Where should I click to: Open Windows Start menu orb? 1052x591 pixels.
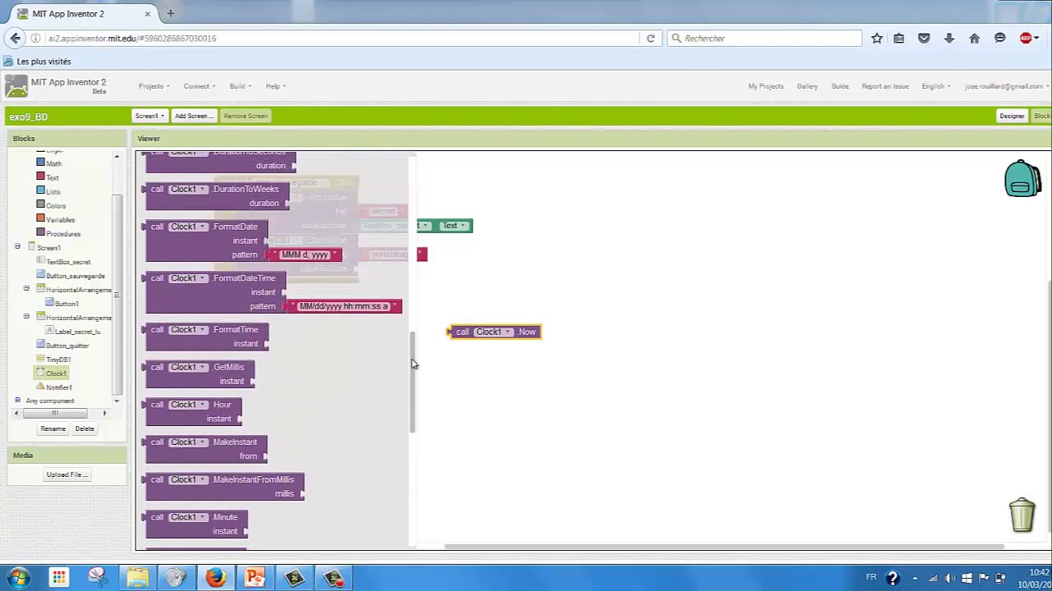(x=18, y=578)
